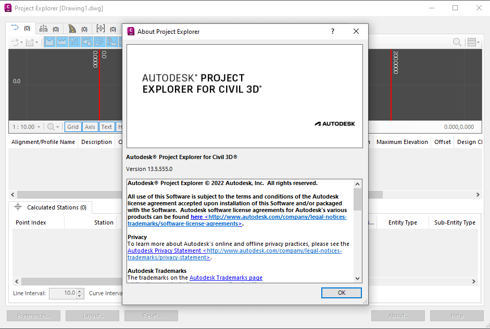This screenshot has height=329, width=490.
Task: Open the list layout options icon dropdown
Action: 473,42
